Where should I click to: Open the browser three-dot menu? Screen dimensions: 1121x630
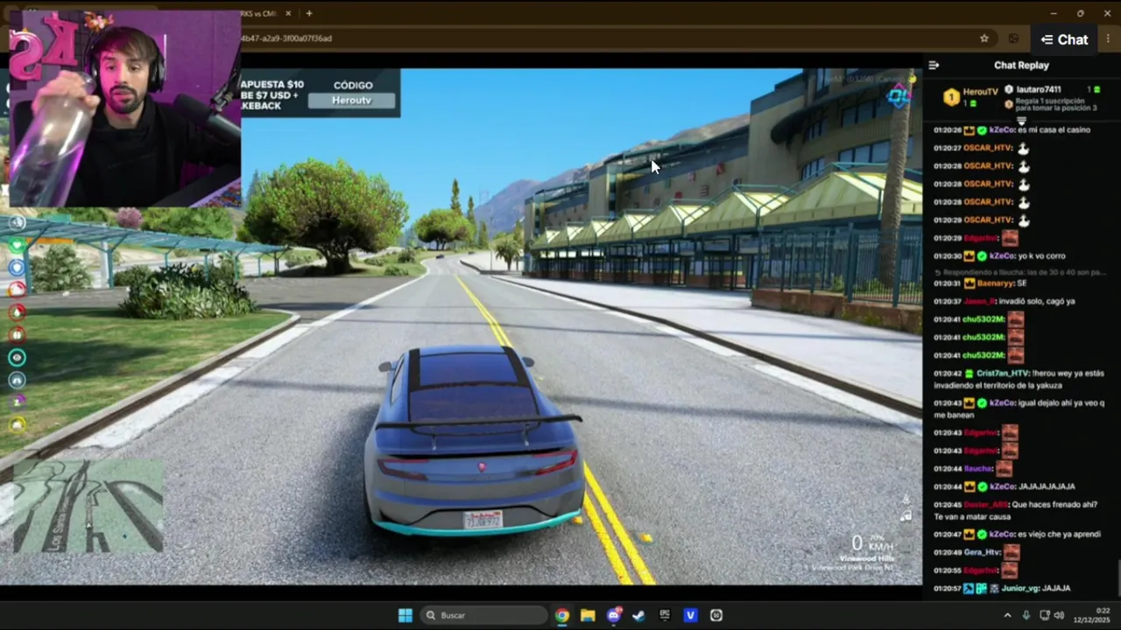[x=1109, y=38]
